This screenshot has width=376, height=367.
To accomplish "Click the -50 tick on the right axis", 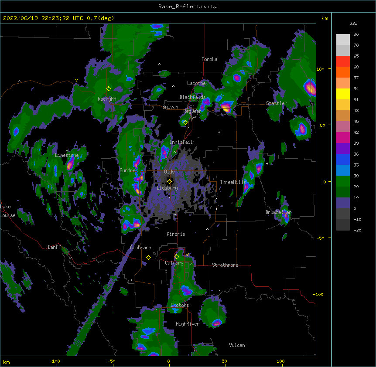I will click(x=320, y=238).
